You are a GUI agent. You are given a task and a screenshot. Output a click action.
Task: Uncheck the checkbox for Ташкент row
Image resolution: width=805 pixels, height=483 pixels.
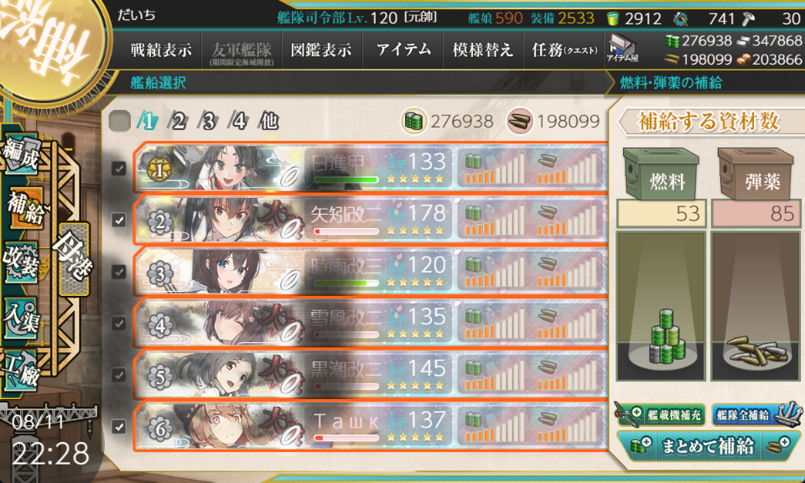point(119,426)
